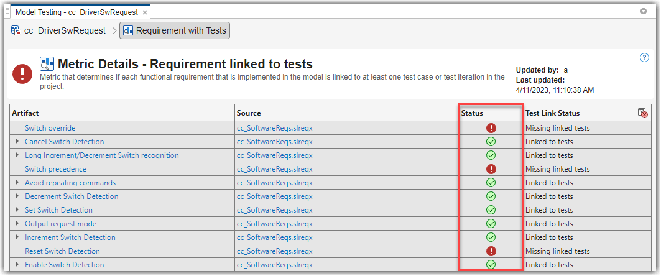Open cc_SoftwareReqs.slreqx source for Switch override

click(x=275, y=128)
